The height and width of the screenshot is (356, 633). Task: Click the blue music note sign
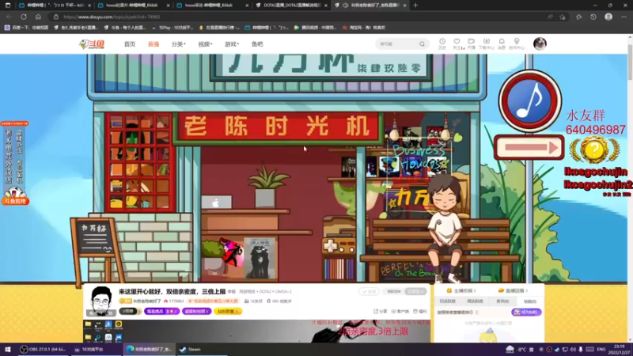tap(529, 101)
